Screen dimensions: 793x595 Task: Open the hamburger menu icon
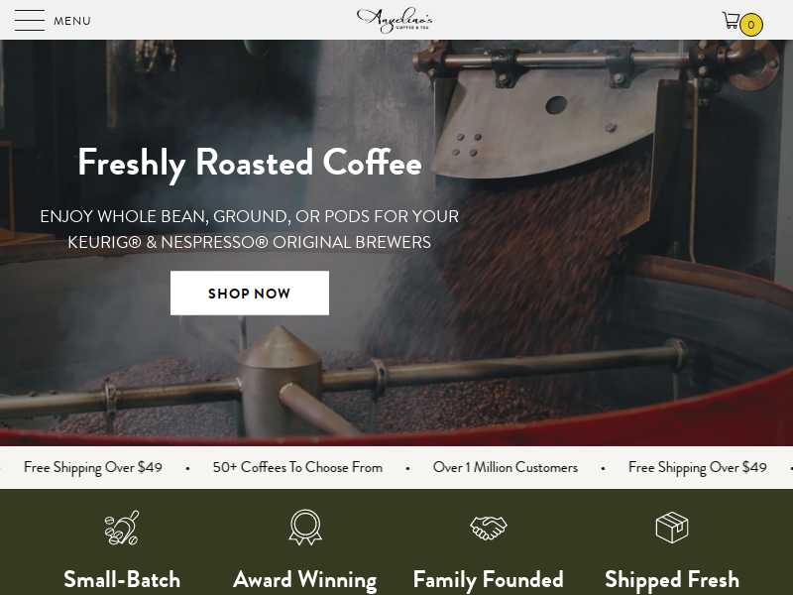click(30, 20)
